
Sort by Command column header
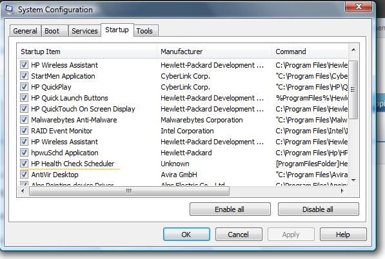pos(310,52)
